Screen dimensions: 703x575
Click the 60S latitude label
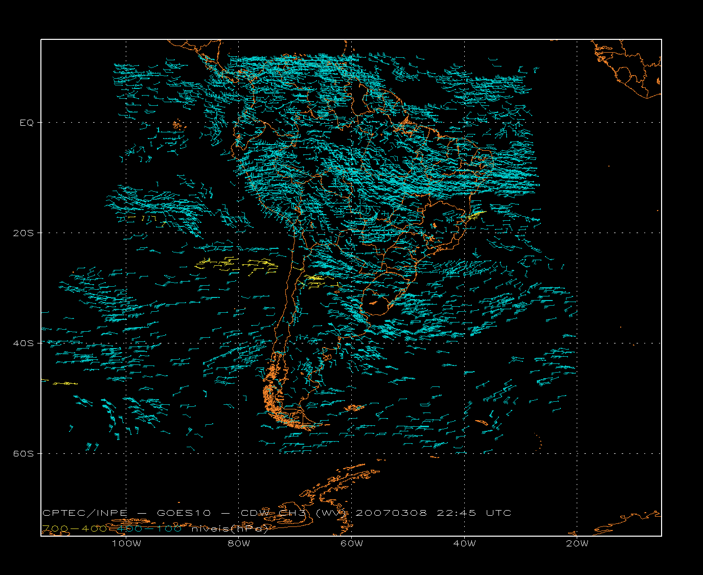[25, 453]
